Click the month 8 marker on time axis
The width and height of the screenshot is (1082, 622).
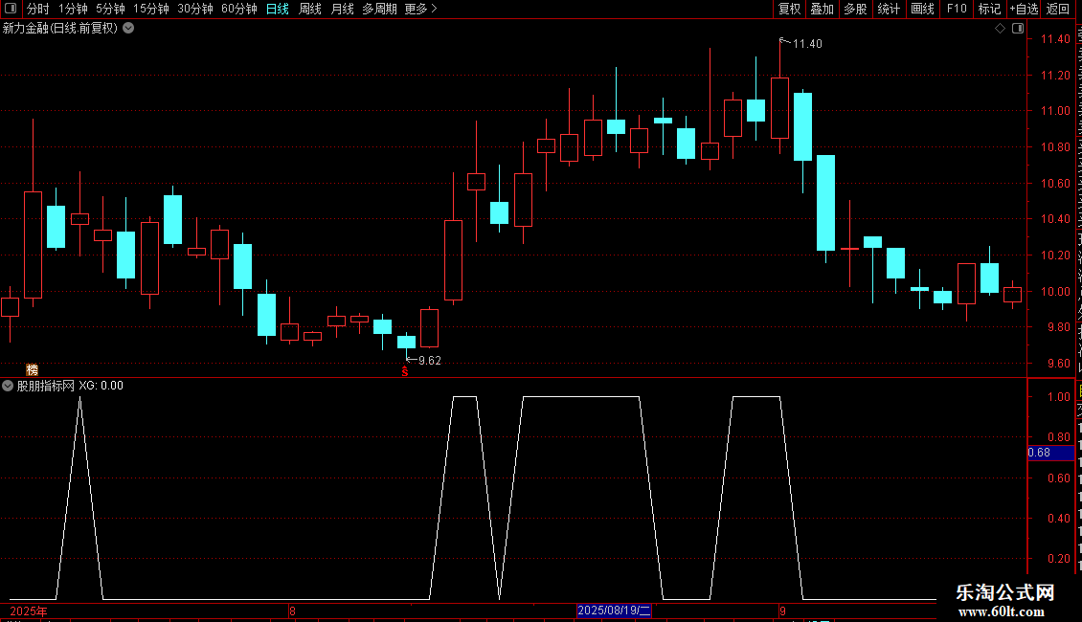(x=293, y=611)
